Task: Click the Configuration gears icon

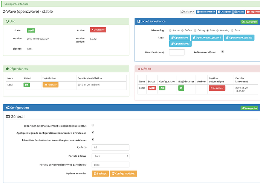Action: pos(8,108)
